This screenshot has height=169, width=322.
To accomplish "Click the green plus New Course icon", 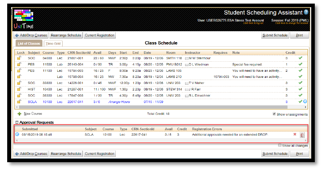I will point(19,114).
